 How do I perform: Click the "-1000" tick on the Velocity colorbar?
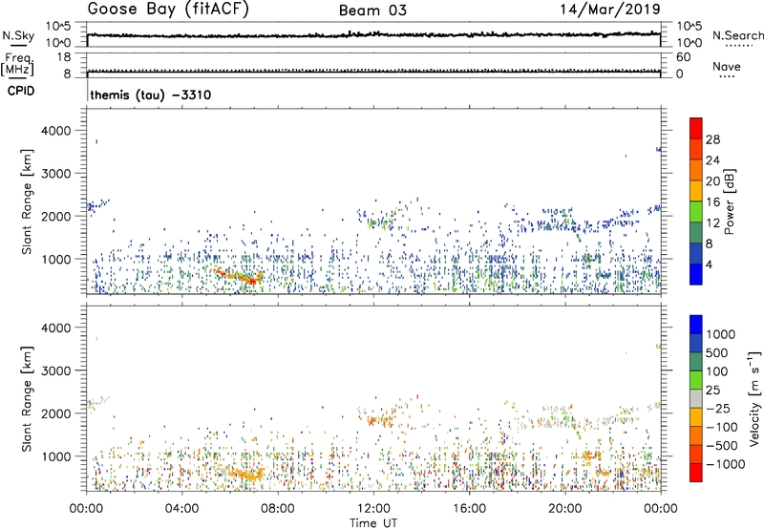coord(726,464)
